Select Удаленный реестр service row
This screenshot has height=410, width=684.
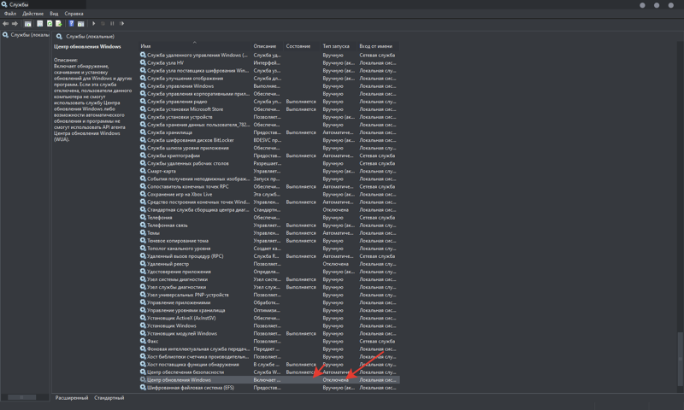[269, 264]
